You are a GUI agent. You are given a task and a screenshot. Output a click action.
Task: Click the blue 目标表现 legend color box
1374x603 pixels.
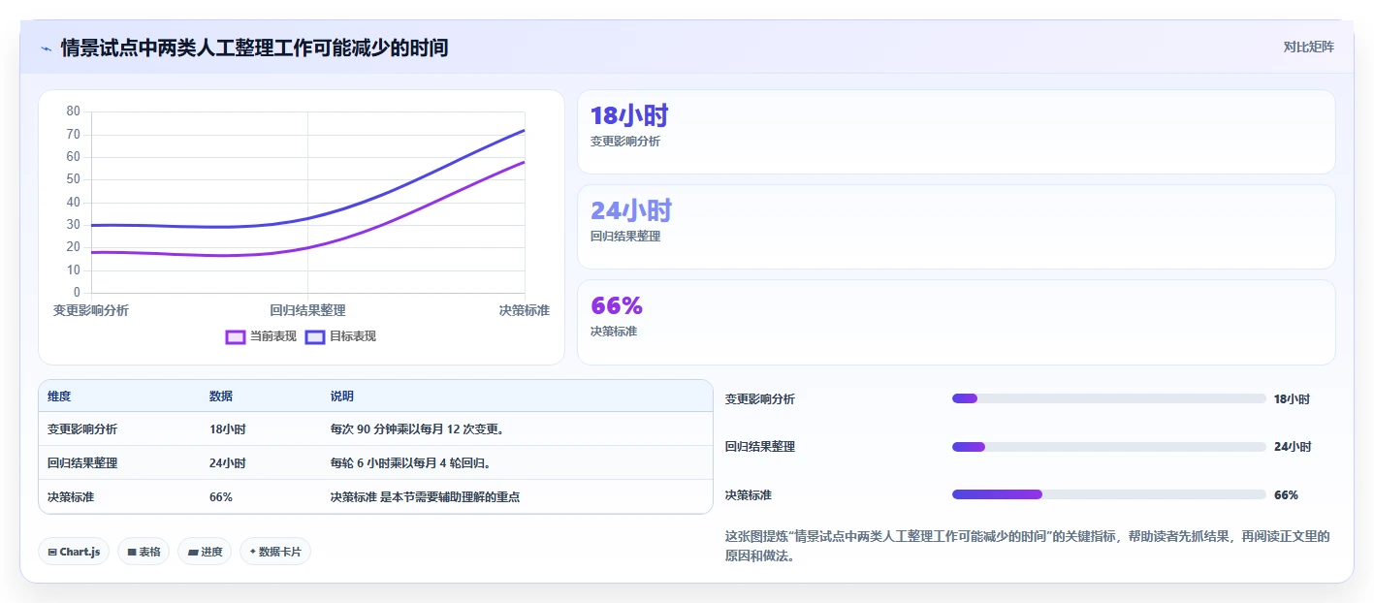315,336
